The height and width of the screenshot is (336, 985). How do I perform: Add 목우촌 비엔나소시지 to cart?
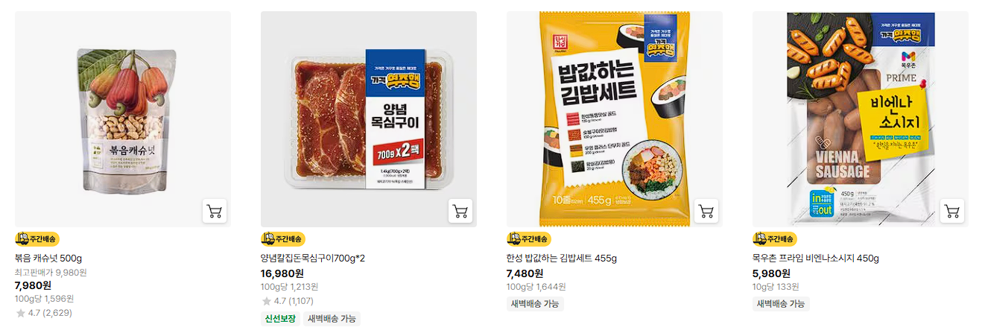(952, 211)
